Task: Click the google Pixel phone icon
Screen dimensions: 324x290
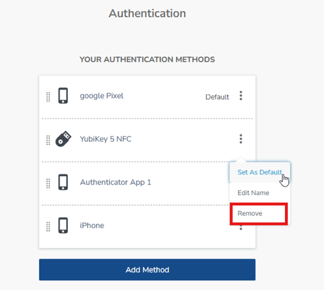Action: click(63, 96)
